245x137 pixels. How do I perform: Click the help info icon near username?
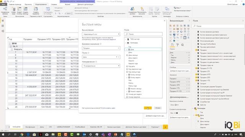(243, 4)
